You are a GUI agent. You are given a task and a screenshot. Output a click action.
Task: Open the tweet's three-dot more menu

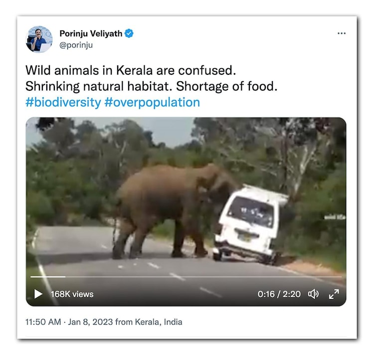[341, 33]
